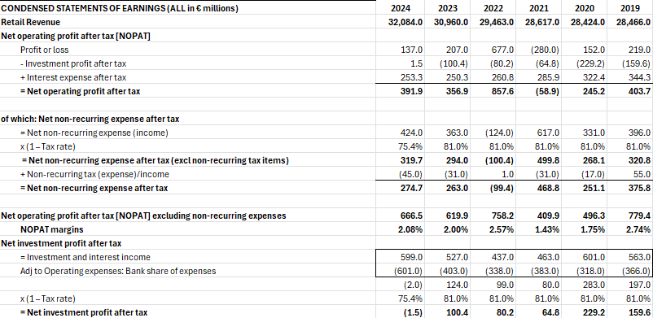653x318 pixels.
Task: Select NOPAT margin 2.08%
Action: coord(411,229)
